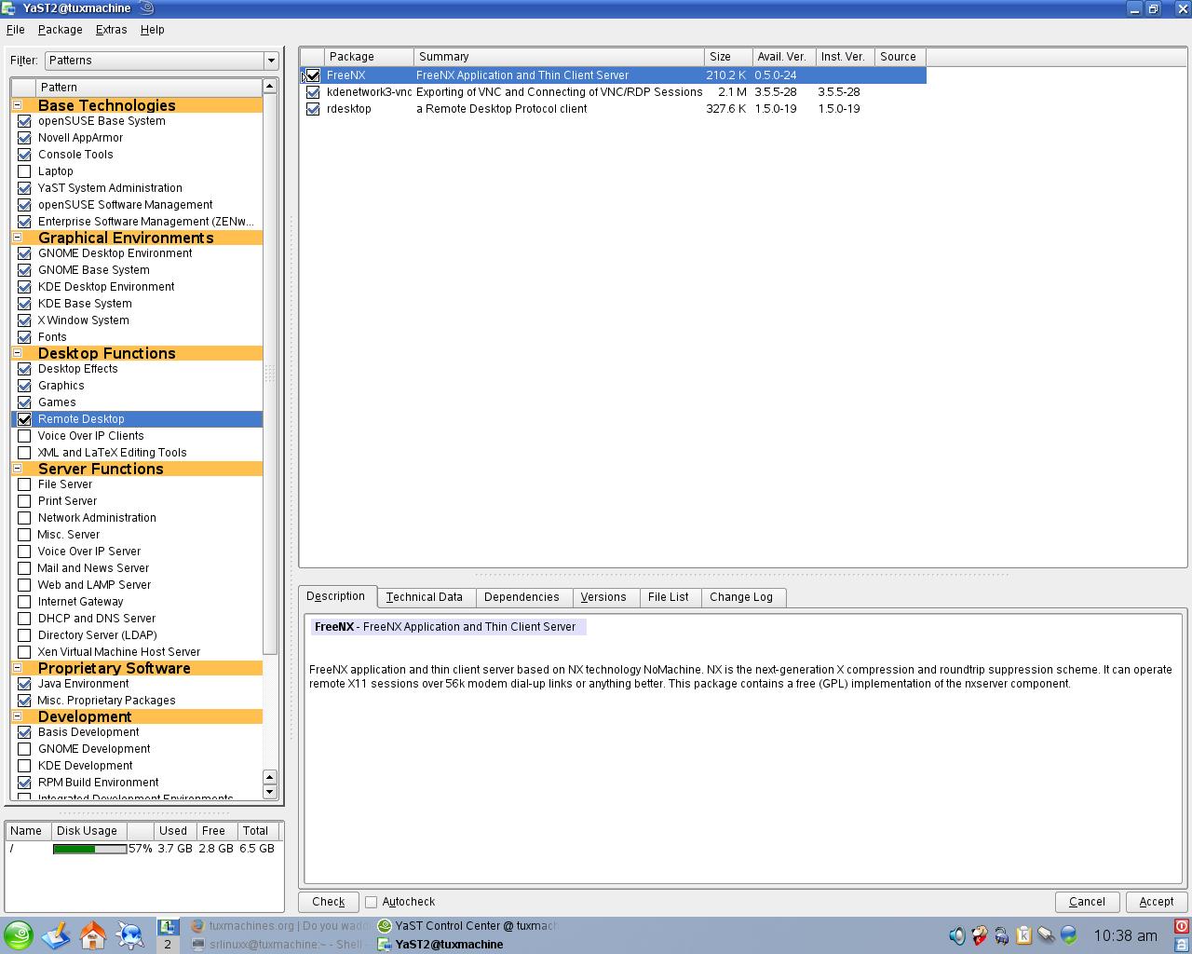Click the Accept button

pyautogui.click(x=1157, y=902)
